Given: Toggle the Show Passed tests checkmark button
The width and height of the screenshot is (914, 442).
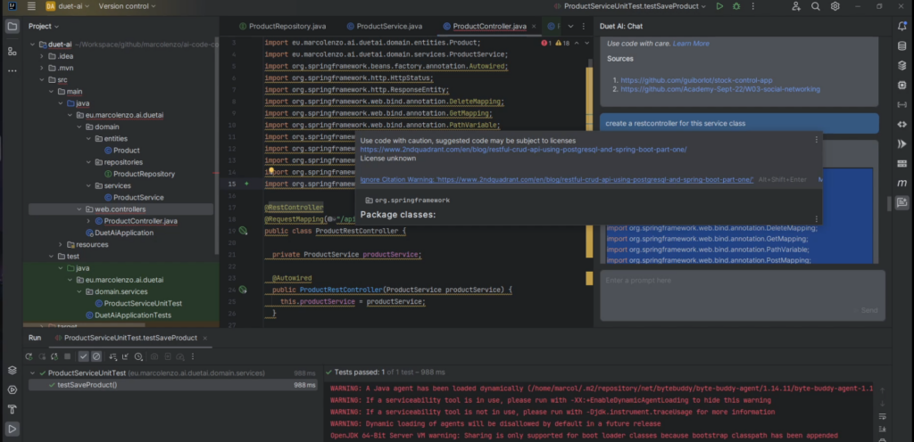Looking at the screenshot, I should (x=84, y=356).
